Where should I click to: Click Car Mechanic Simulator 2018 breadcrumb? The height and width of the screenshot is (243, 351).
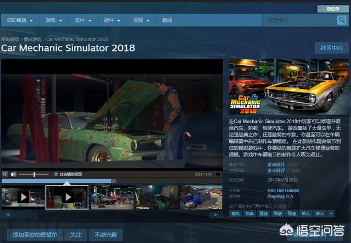click(x=77, y=39)
